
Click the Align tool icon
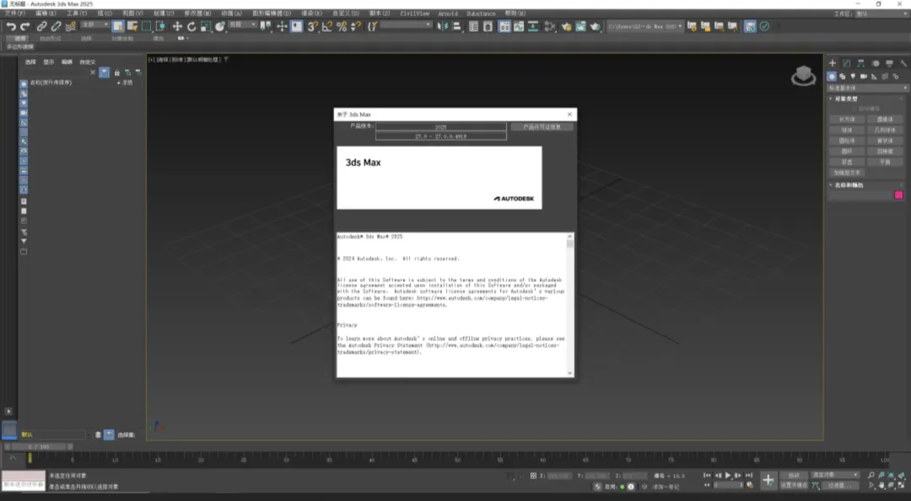457,26
